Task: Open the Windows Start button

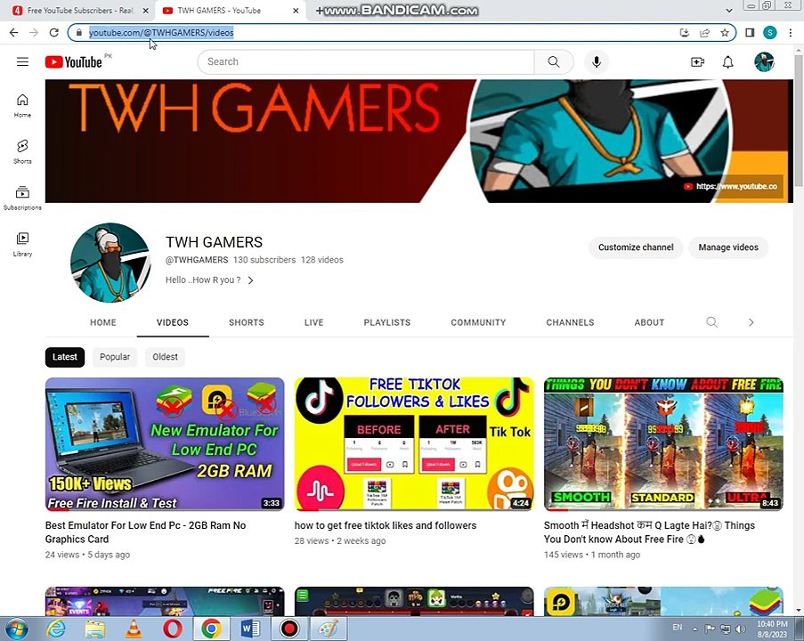Action: [x=18, y=629]
